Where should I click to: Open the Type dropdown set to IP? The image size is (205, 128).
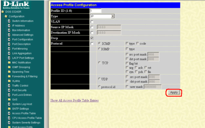(x=102, y=16)
